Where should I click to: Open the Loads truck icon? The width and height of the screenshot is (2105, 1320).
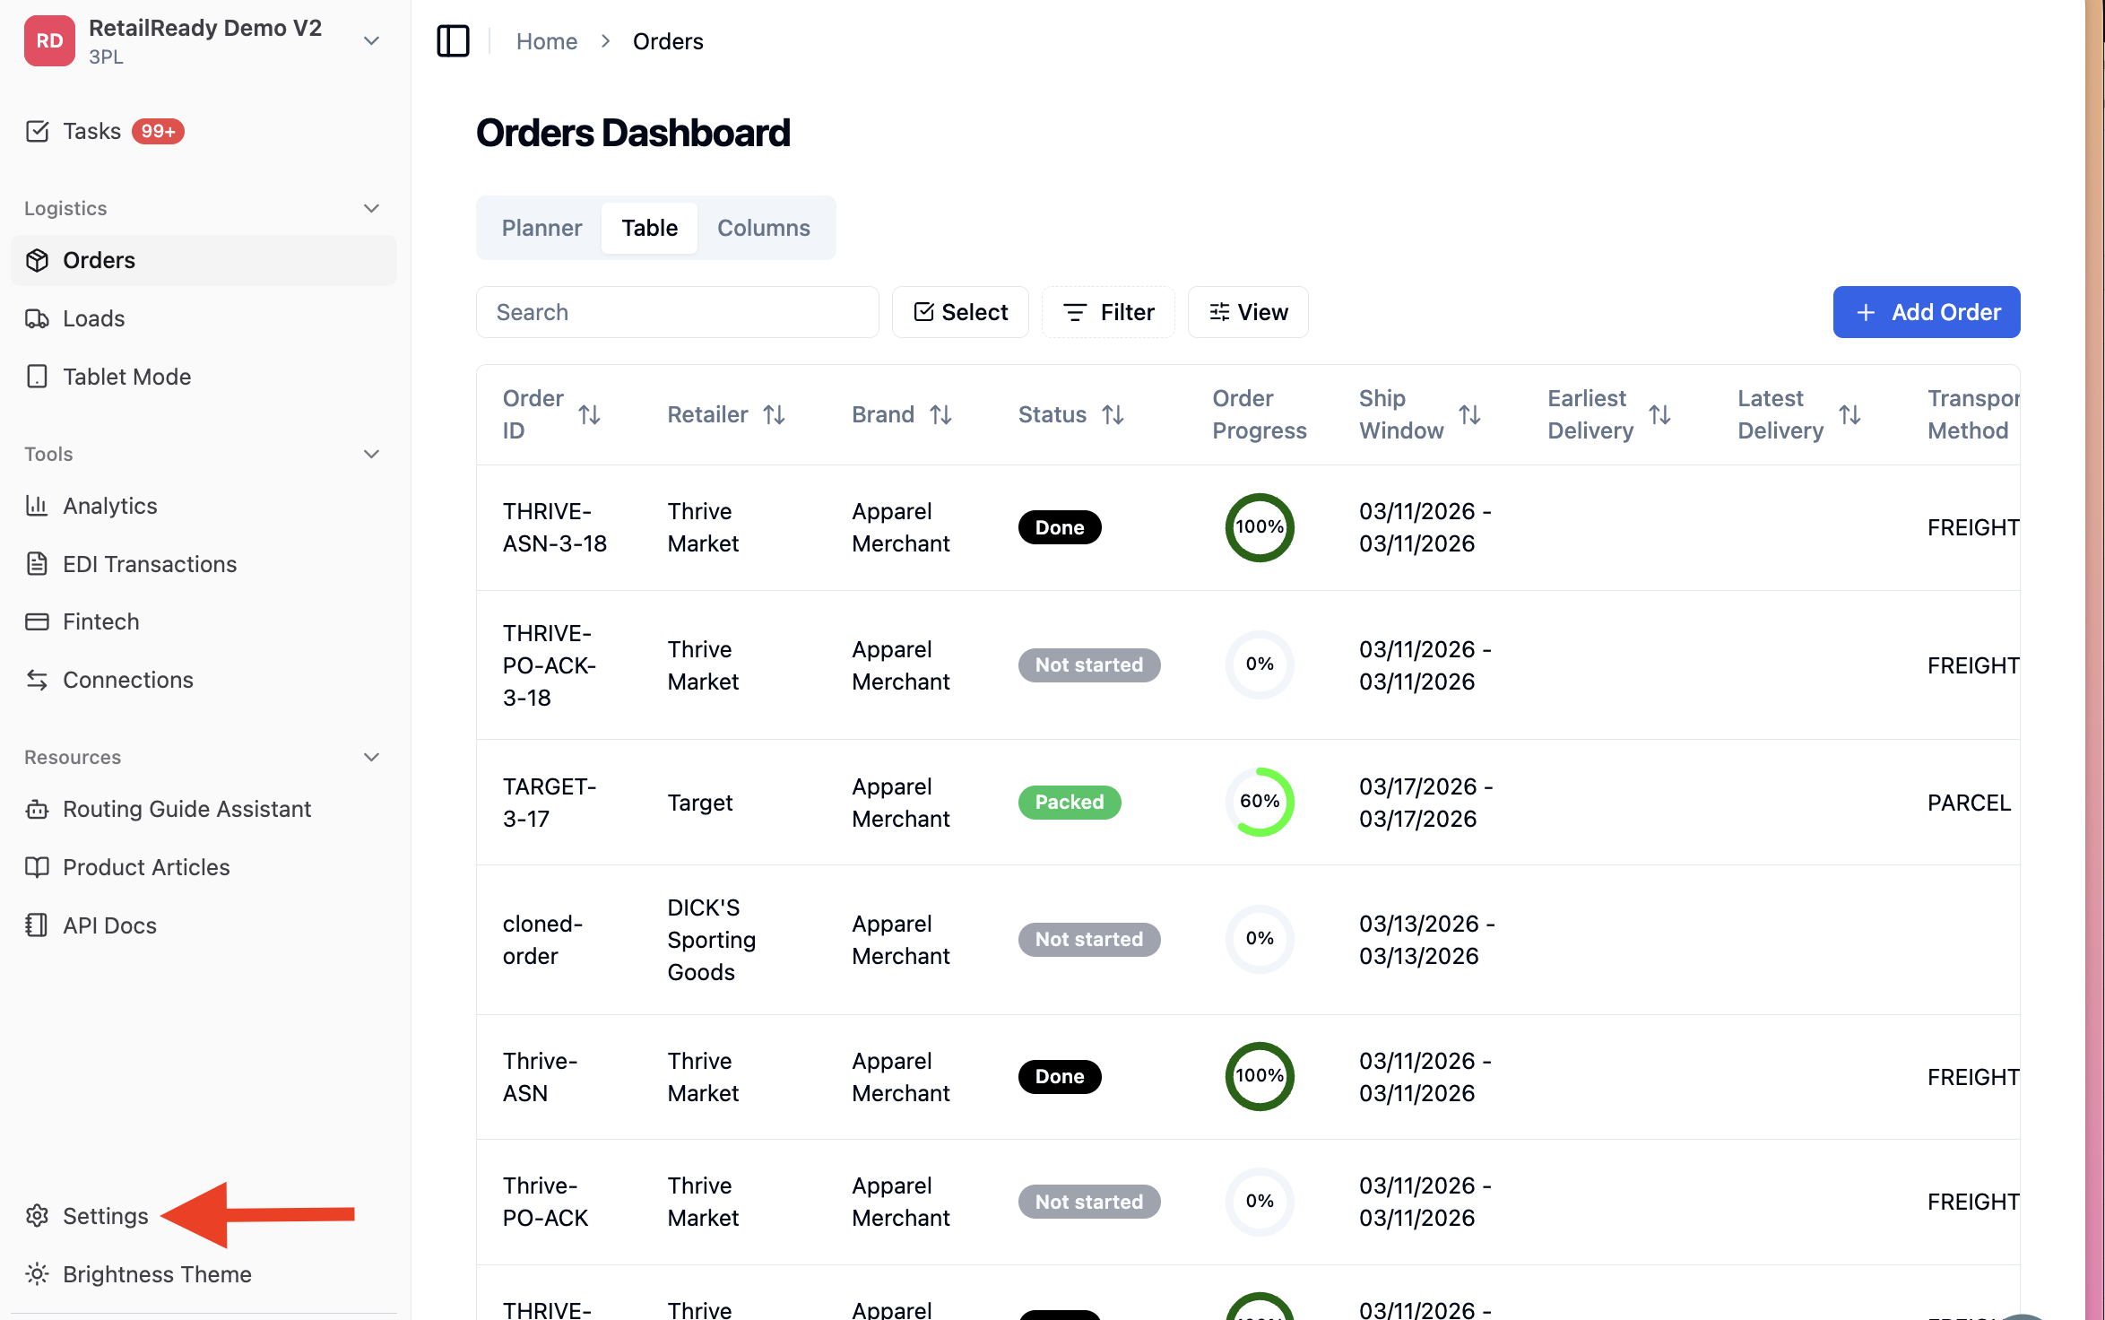(38, 318)
